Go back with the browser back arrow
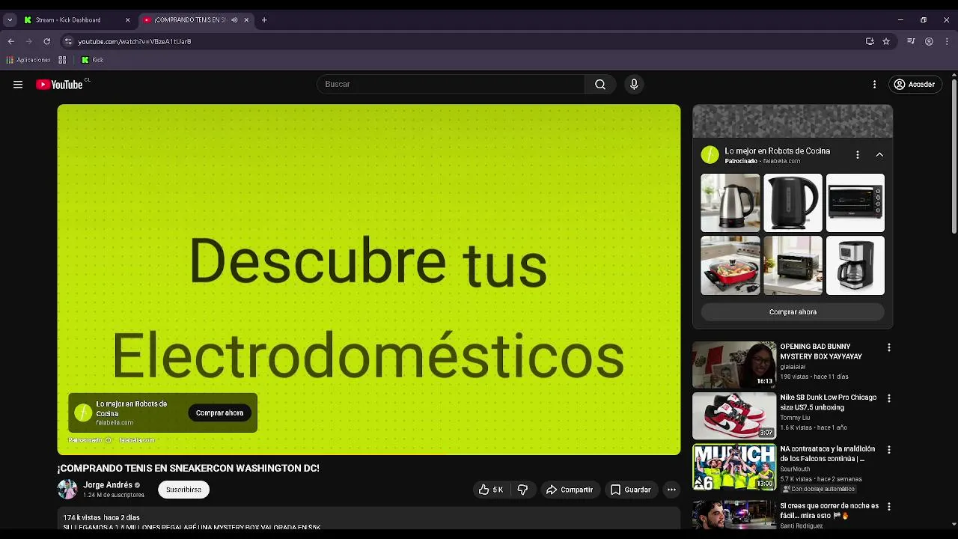This screenshot has height=539, width=958. pos(10,42)
